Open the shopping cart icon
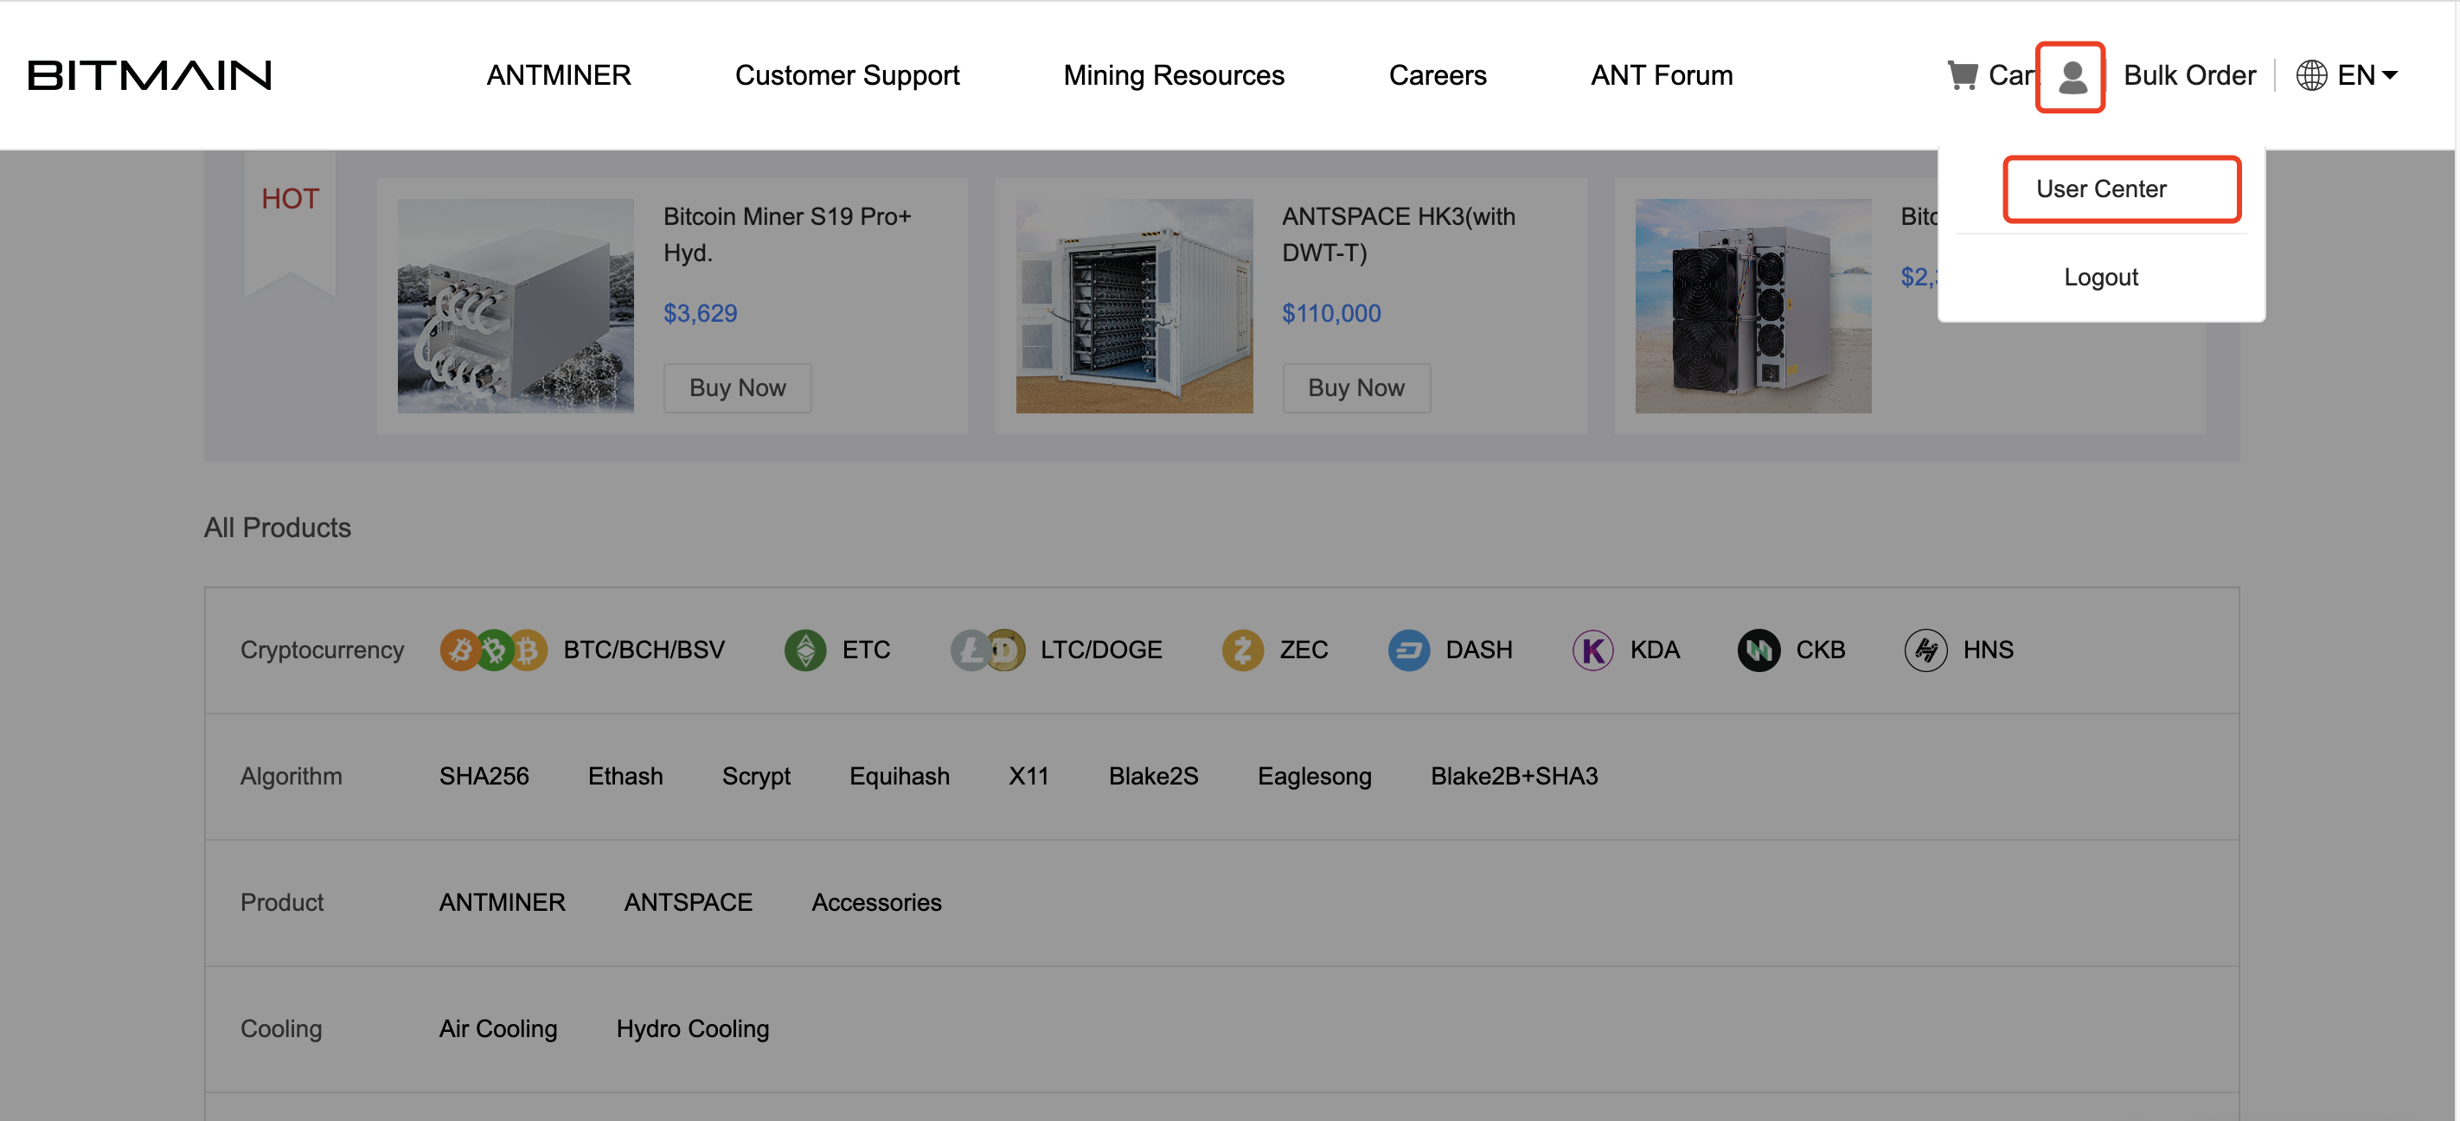2460x1121 pixels. coord(1963,74)
